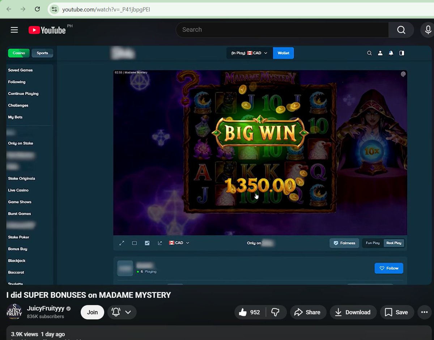Select Real Play mode
The width and height of the screenshot is (434, 340).
pos(394,243)
